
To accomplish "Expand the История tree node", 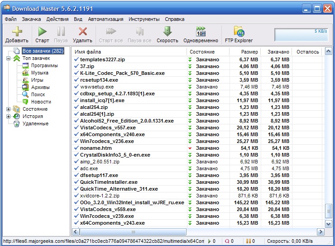I will (x=9, y=116).
